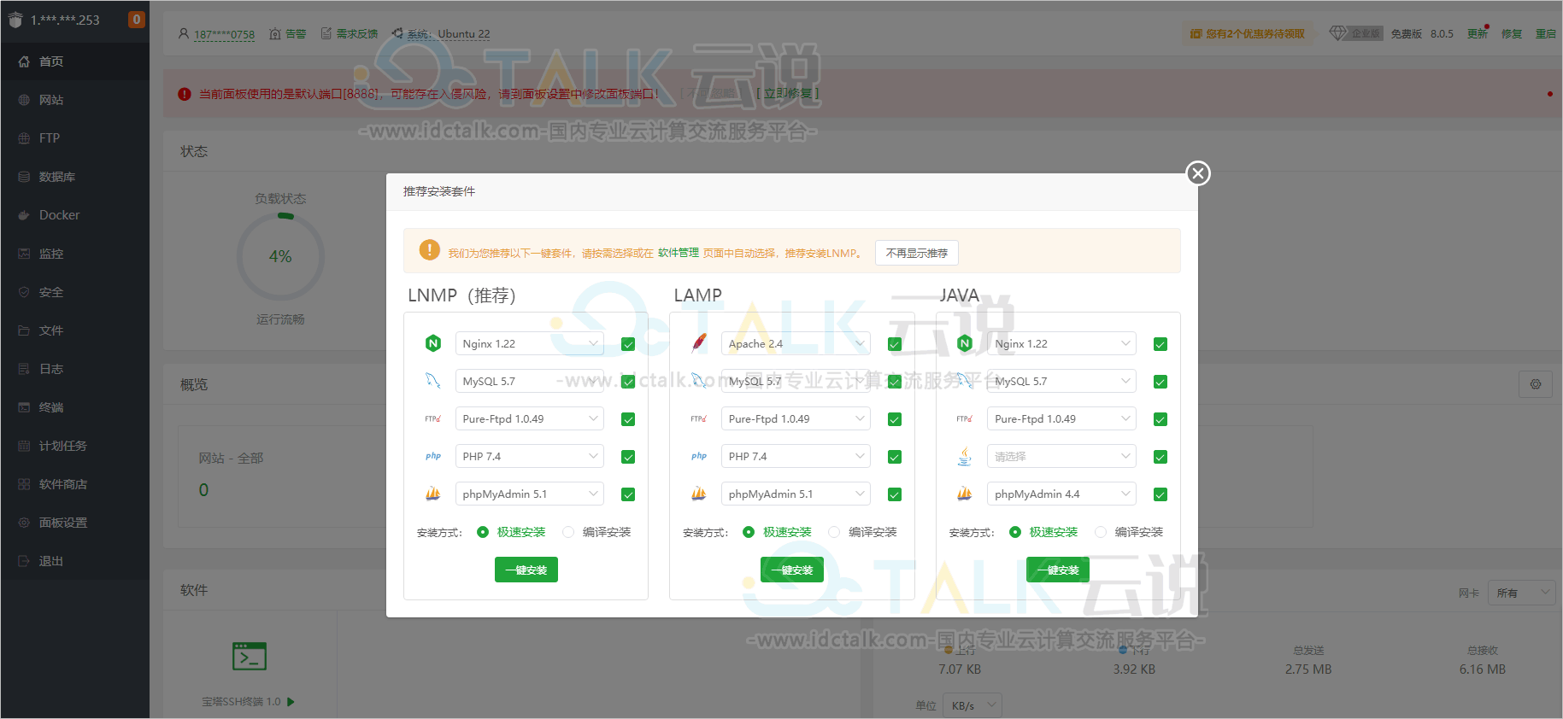Screen dimensions: 1563x719
Task: Click the php icon beside PHP 7.4 in LAMP
Action: (x=699, y=456)
